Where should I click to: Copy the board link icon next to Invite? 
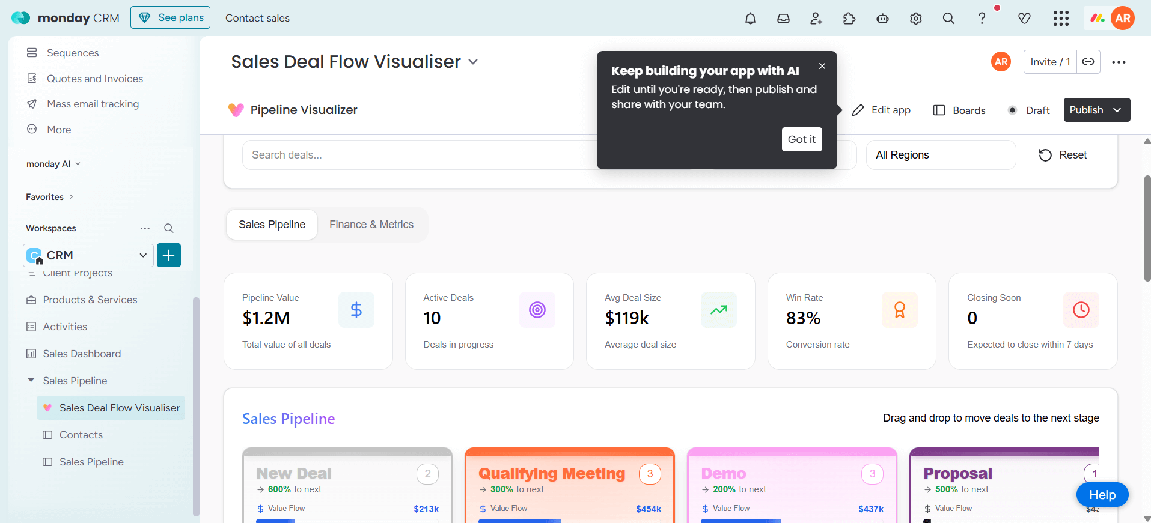click(x=1088, y=62)
